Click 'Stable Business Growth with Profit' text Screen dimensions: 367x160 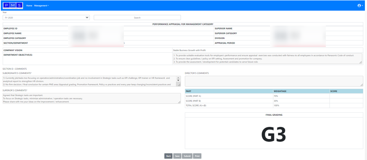point(189,50)
